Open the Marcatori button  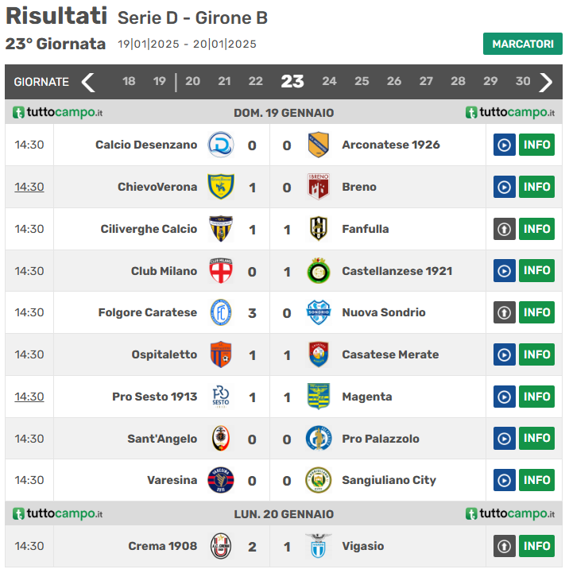522,44
